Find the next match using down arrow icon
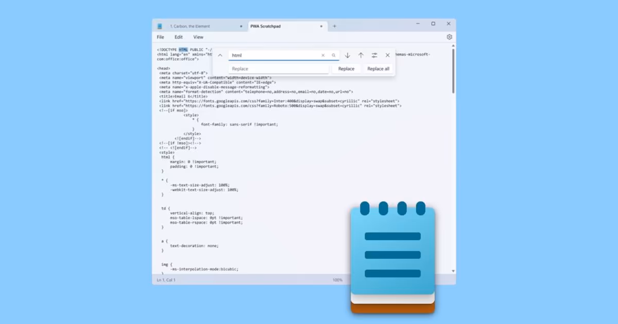The image size is (618, 324). (x=348, y=55)
